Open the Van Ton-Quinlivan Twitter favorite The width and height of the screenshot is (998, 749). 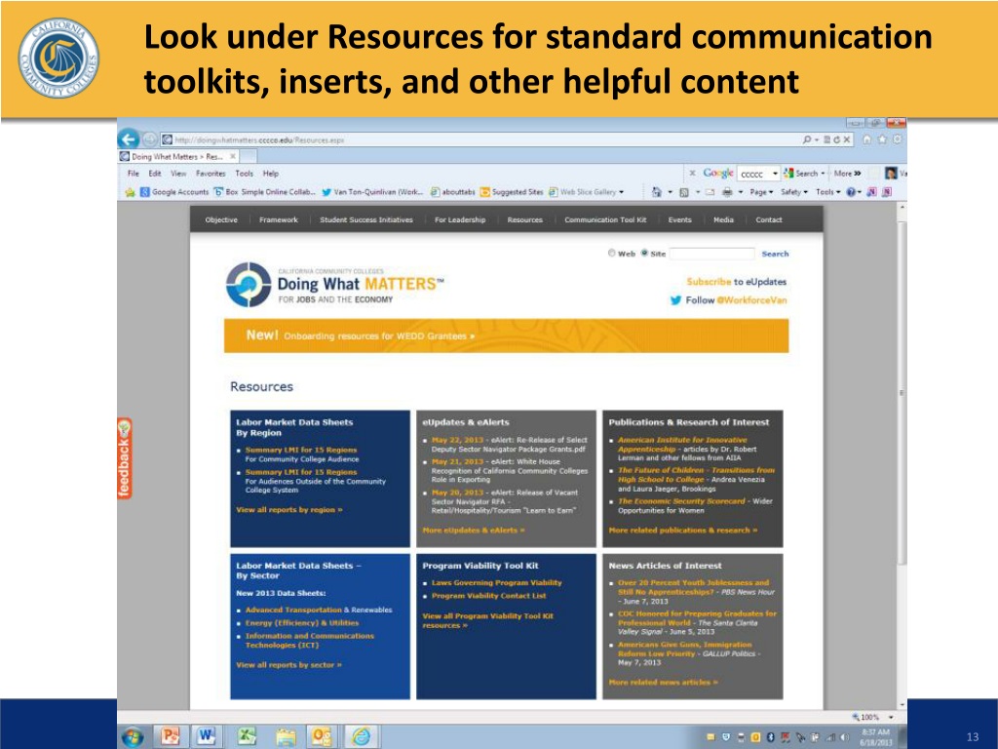[372, 192]
